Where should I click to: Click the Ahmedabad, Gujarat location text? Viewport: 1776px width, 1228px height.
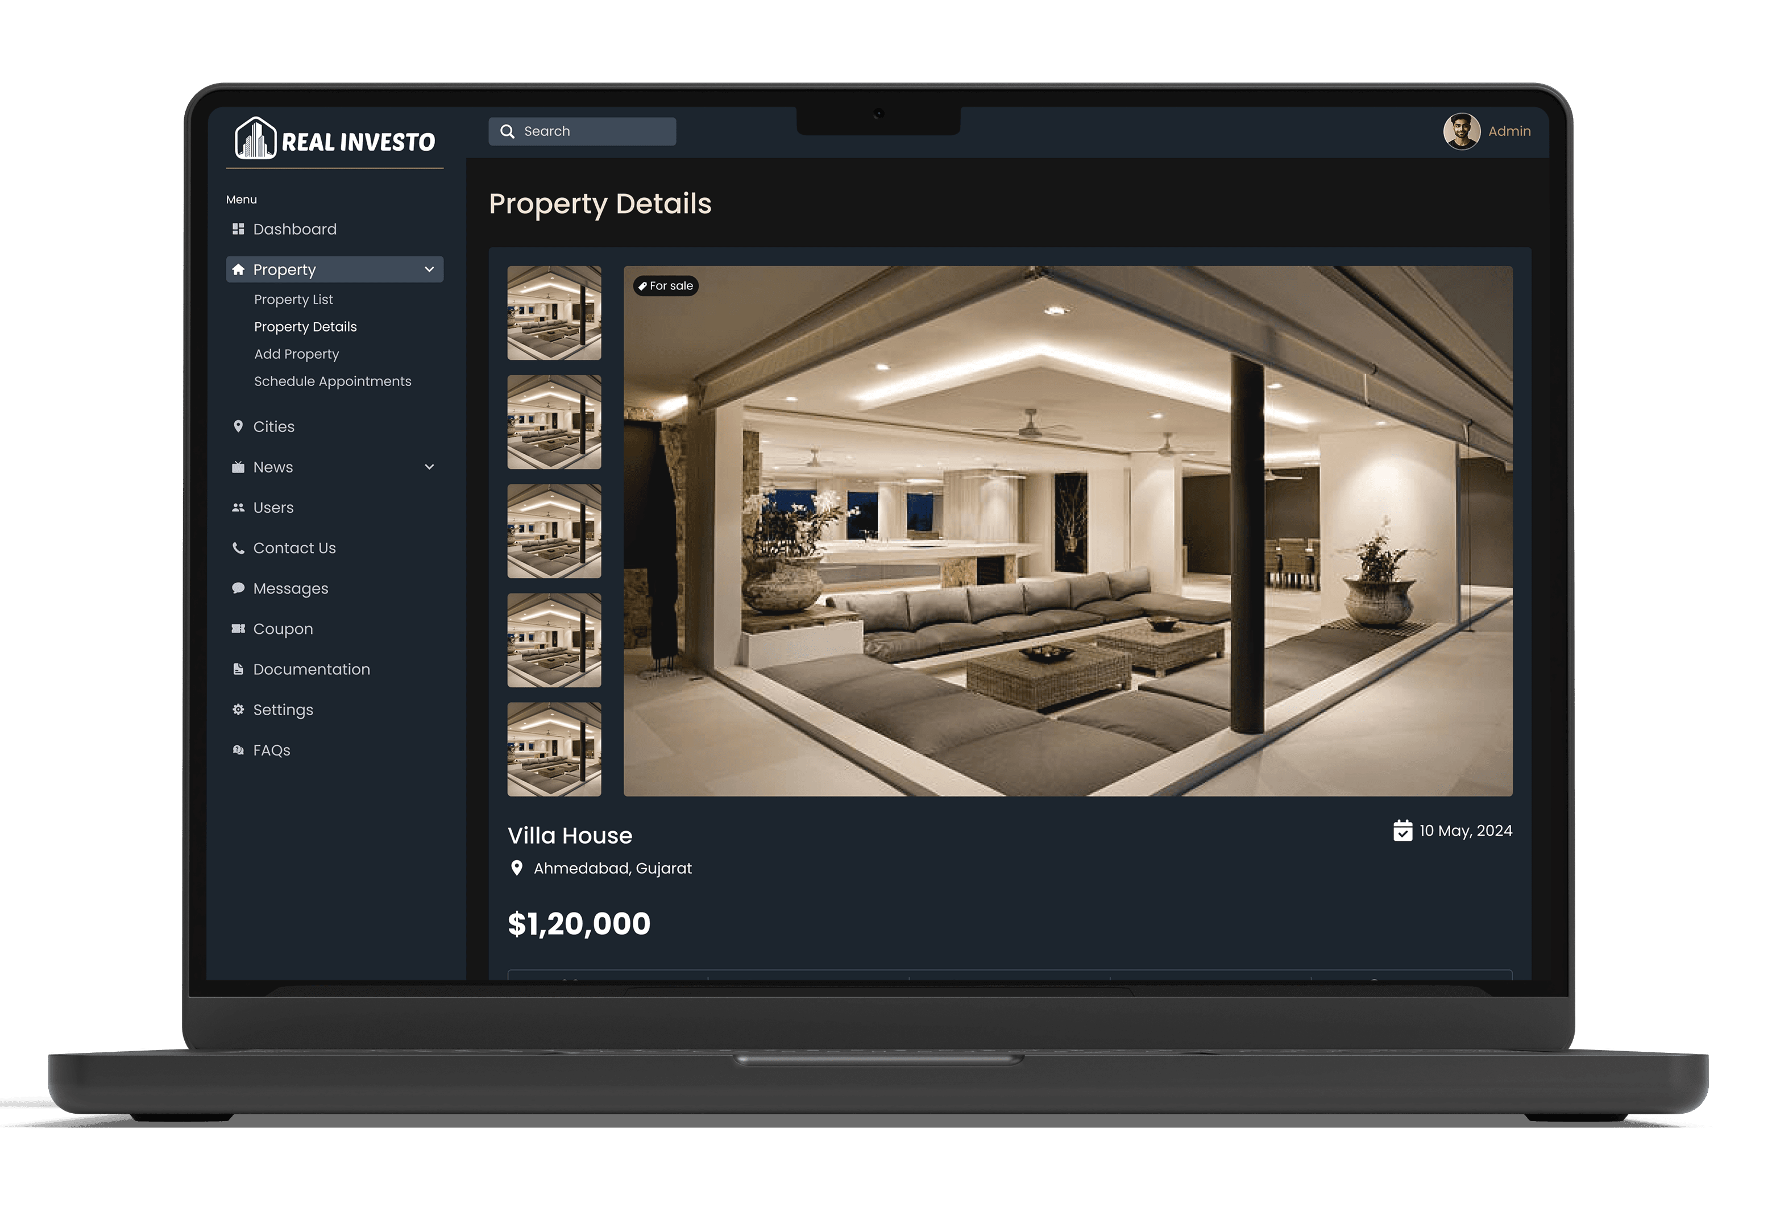(x=612, y=869)
